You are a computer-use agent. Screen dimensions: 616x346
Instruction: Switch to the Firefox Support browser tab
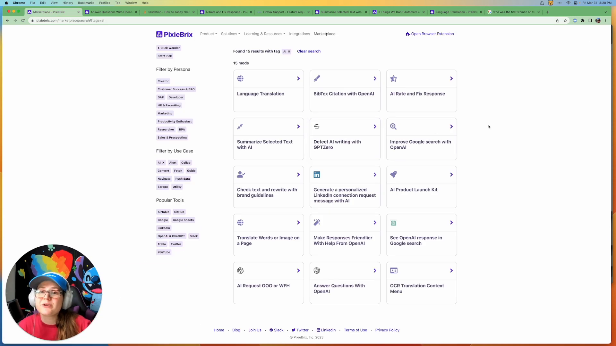284,12
